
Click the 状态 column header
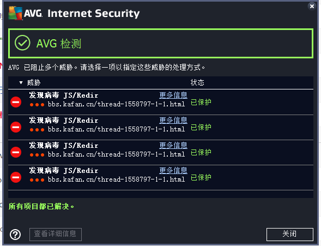[197, 82]
